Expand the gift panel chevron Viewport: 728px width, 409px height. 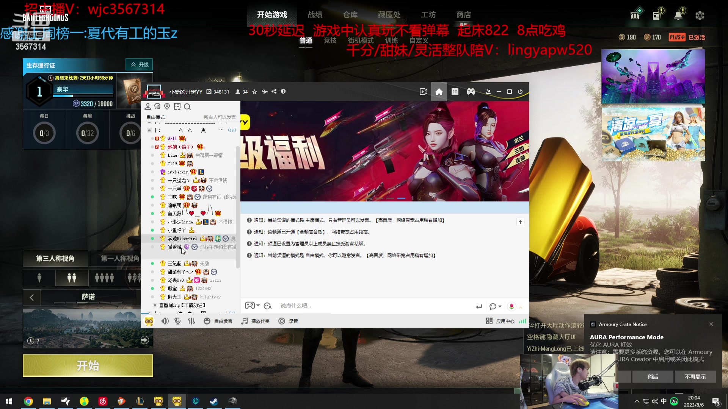pos(521,307)
